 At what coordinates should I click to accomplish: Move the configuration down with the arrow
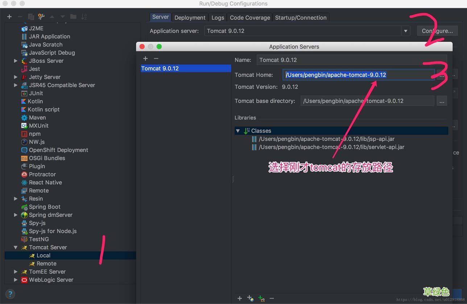pos(62,17)
